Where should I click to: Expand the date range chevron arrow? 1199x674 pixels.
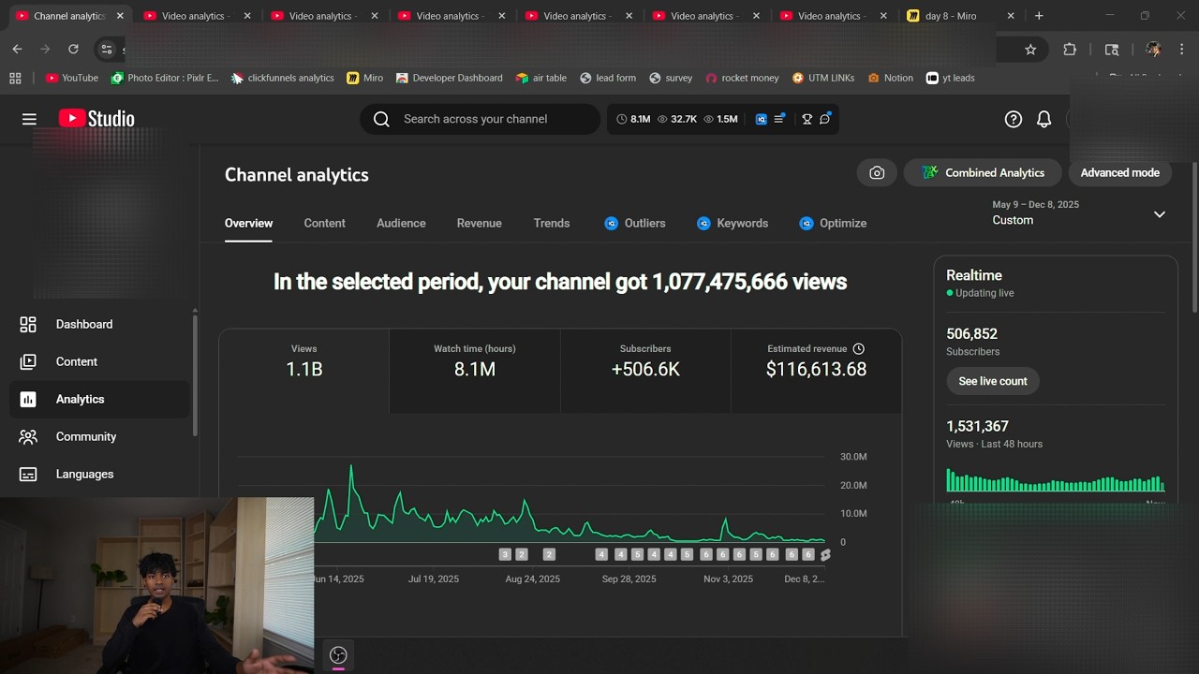(1160, 214)
